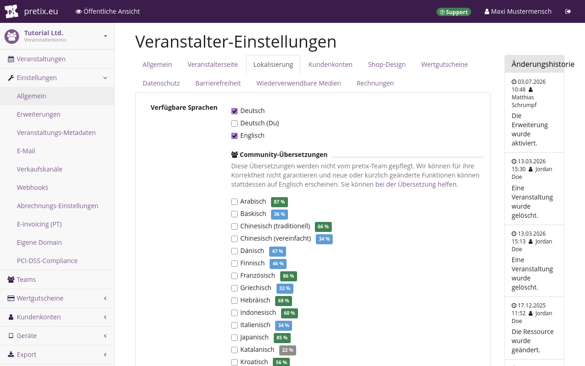Tick the Chinesisch (traditionell) checkbox
This screenshot has height=366, width=585.
tap(234, 226)
